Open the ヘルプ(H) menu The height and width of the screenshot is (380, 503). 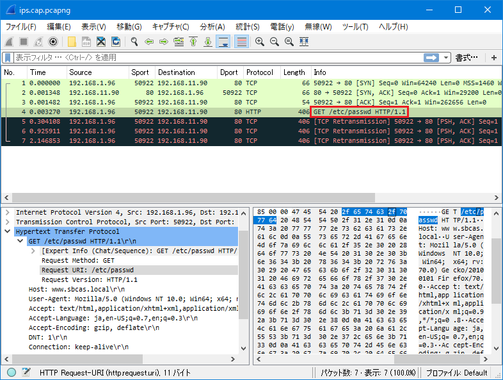394,27
